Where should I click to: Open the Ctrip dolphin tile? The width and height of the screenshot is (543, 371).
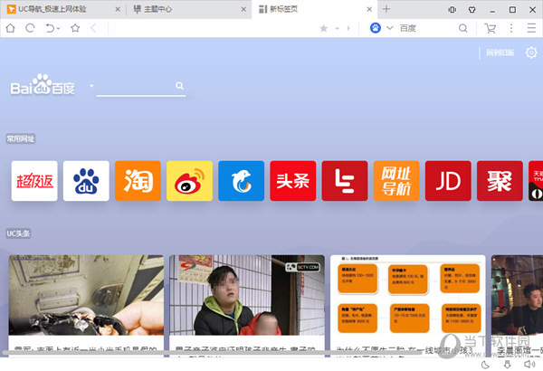pyautogui.click(x=241, y=181)
